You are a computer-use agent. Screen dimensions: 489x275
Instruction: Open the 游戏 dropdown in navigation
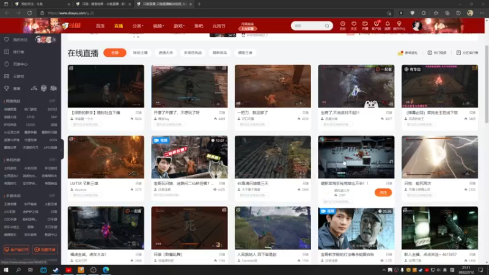179,26
